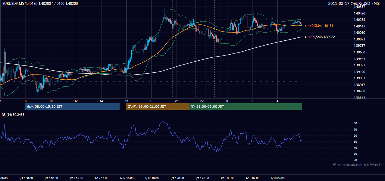Click the 3/18 04:00 date axis label

click(x=277, y=178)
